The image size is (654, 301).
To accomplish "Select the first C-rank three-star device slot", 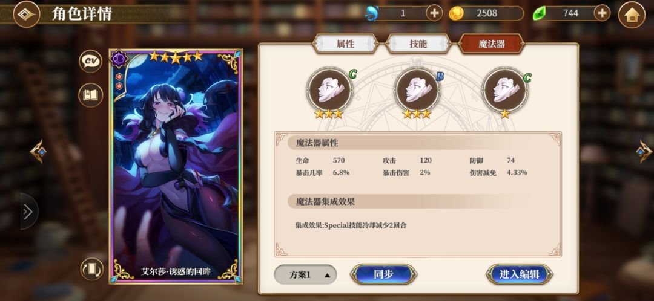I will 330,90.
